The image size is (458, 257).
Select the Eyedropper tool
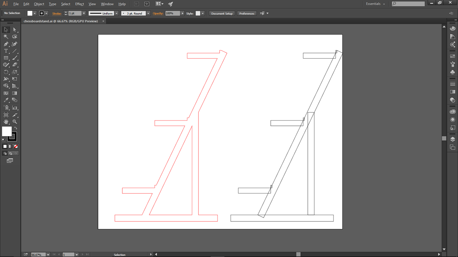[6, 100]
